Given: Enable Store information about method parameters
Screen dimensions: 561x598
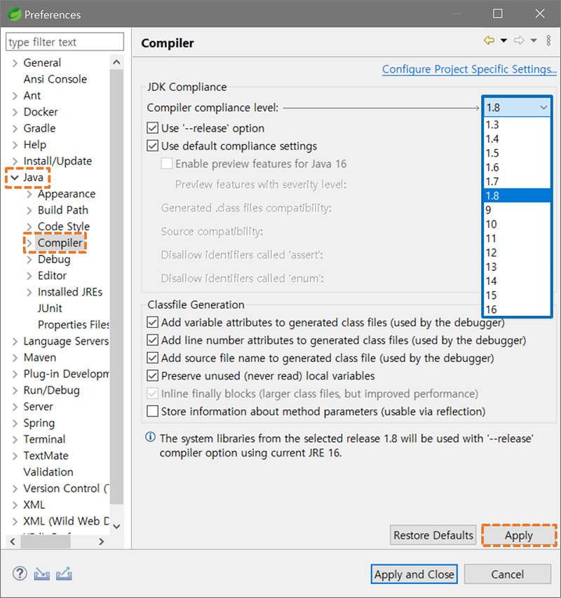Looking at the screenshot, I should 152,411.
